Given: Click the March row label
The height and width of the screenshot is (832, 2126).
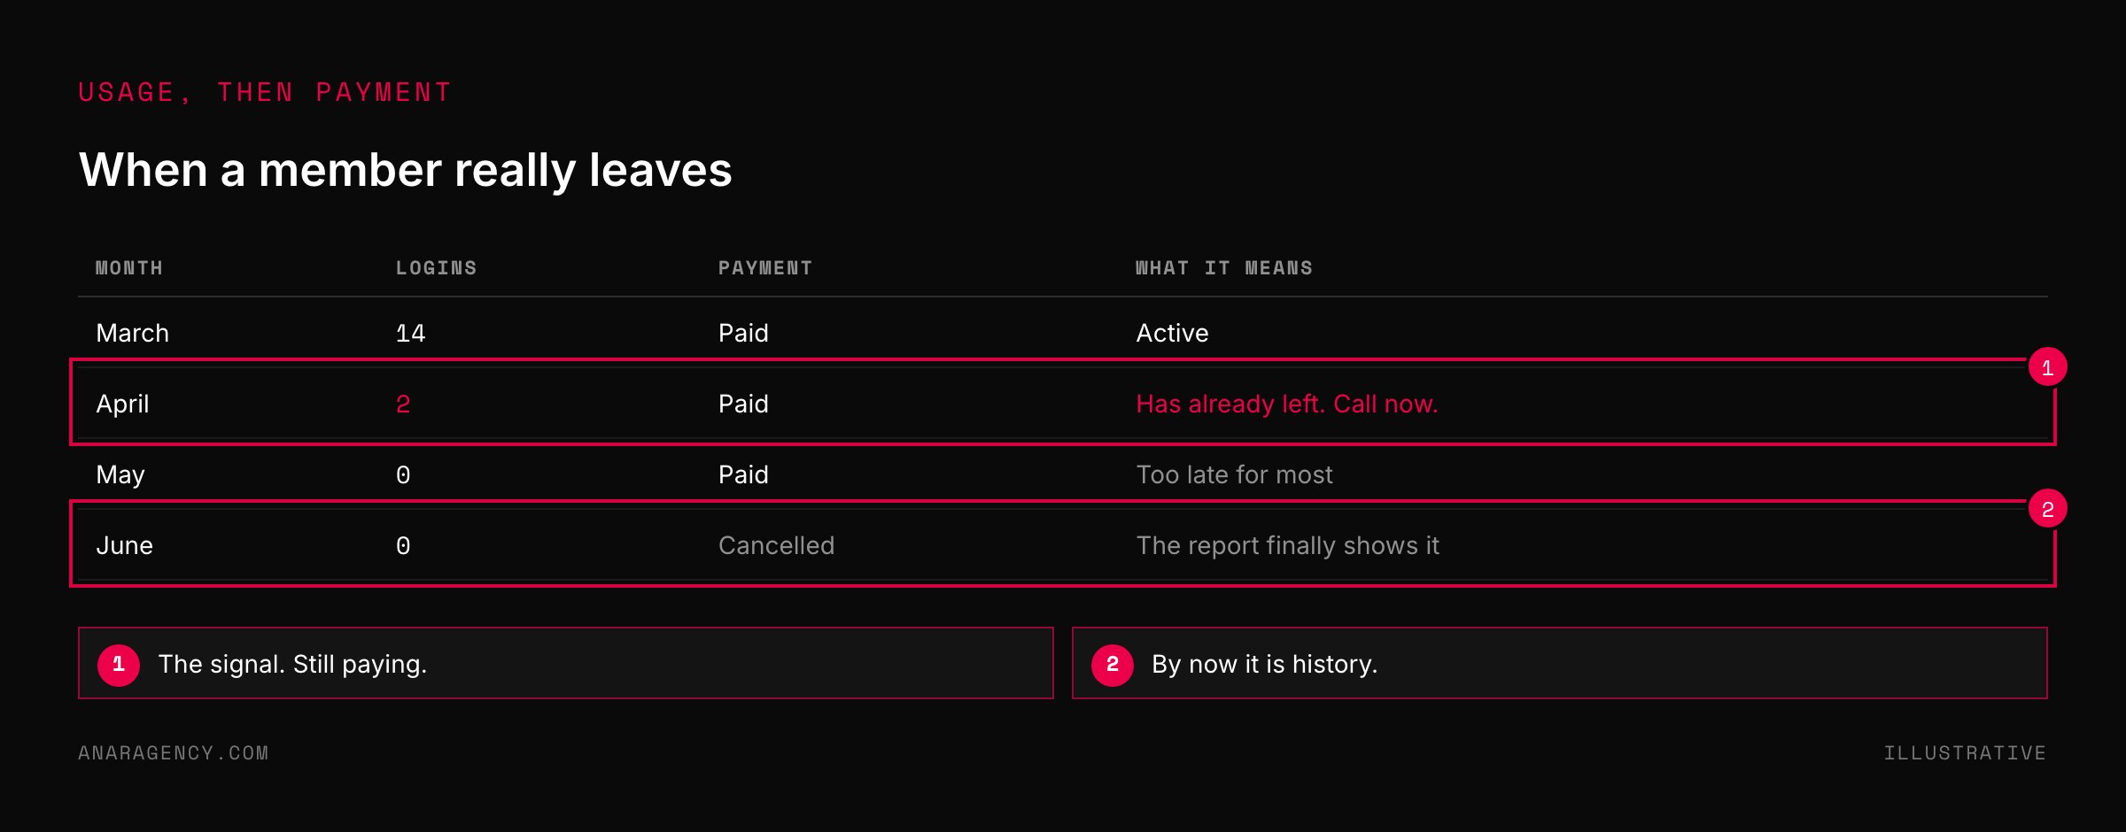Looking at the screenshot, I should 132,333.
